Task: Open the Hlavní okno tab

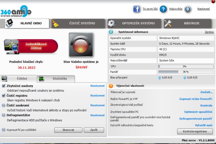Action: (27, 23)
